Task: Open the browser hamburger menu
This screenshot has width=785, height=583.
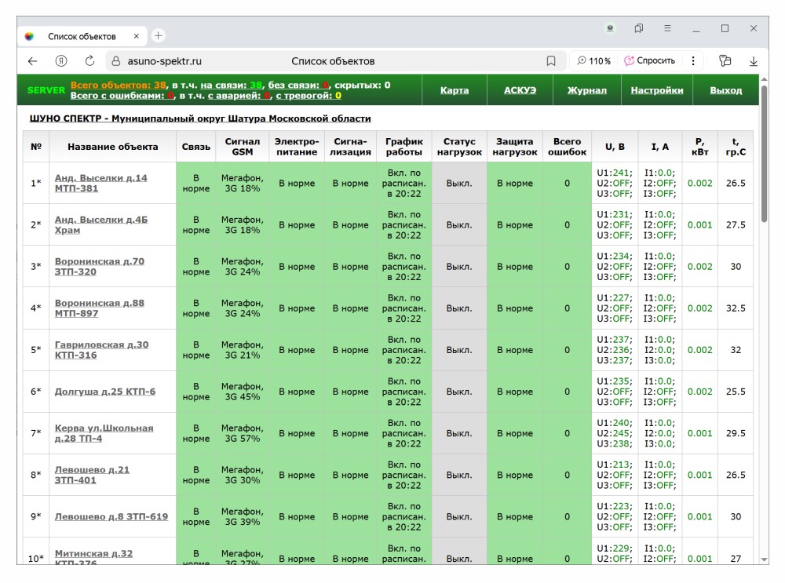Action: coord(667,29)
